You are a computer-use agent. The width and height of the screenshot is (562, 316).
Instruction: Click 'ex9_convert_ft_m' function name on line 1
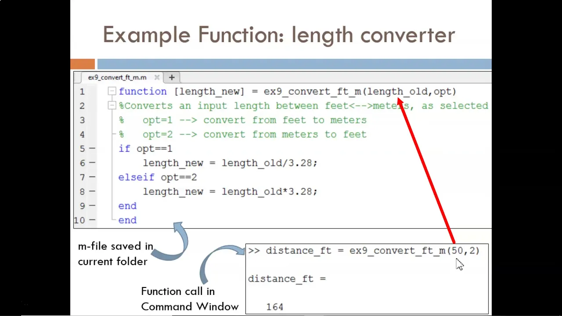(313, 91)
